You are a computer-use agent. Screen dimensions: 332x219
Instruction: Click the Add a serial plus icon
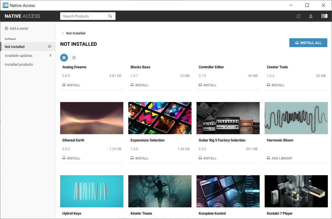(6, 28)
